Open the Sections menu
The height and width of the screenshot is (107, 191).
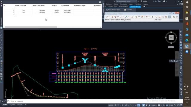pos(109,4)
